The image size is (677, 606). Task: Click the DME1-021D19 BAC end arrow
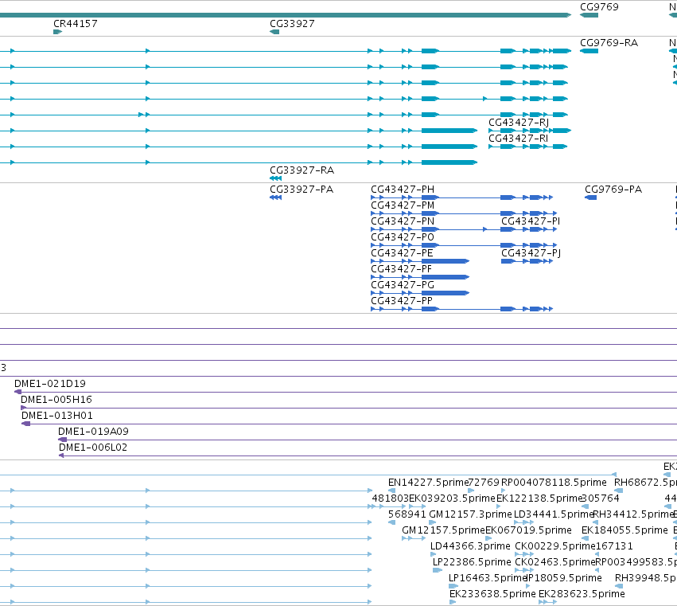pos(18,392)
